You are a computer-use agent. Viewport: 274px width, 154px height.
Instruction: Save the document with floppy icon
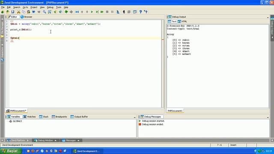13,12
